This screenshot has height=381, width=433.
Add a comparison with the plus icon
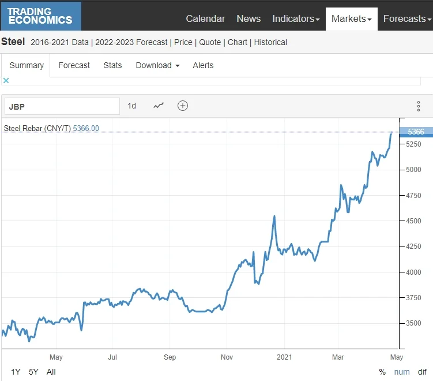(183, 106)
